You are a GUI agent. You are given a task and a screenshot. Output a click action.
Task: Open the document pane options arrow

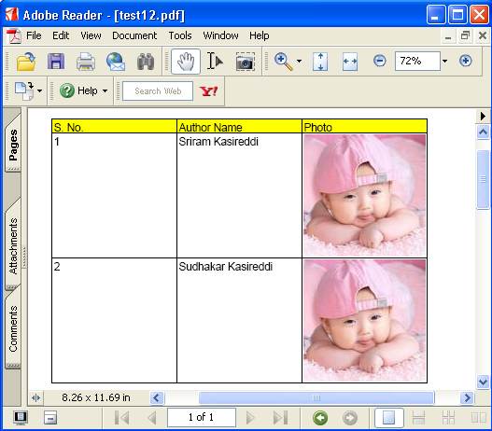(x=483, y=116)
